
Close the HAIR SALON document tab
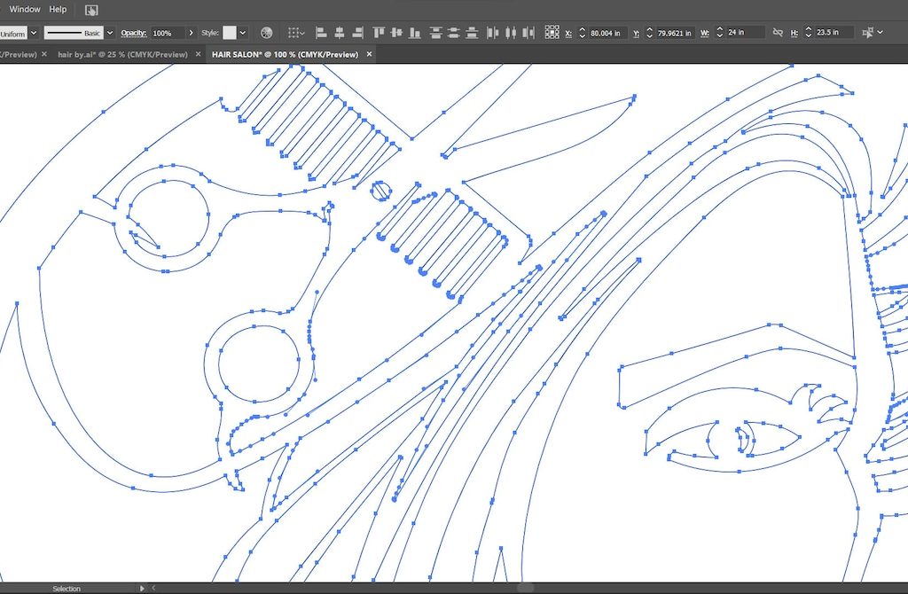tap(370, 54)
